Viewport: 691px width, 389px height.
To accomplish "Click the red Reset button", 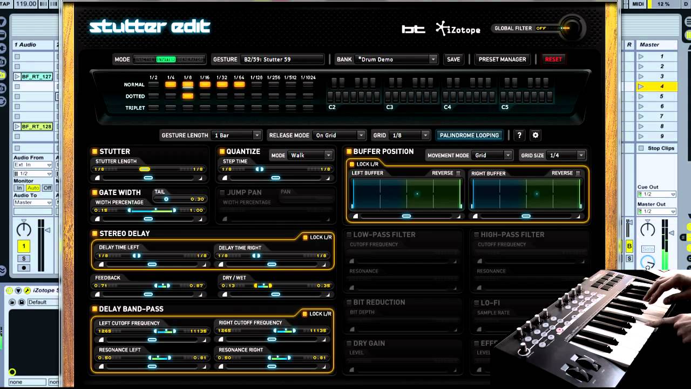I will click(553, 59).
